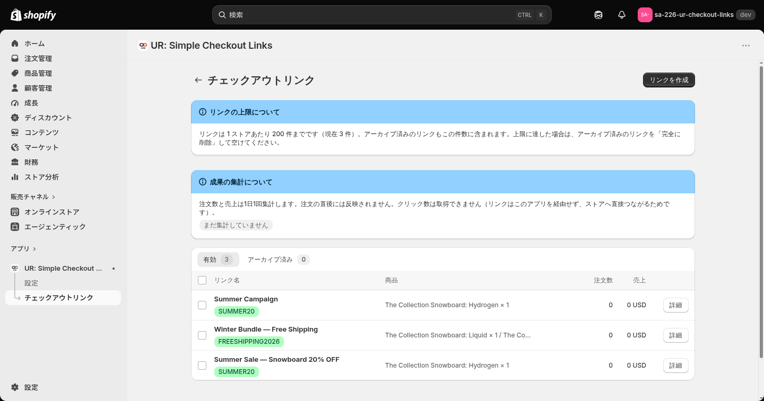
Task: Check the Summer Sale row checkbox
Action: click(x=202, y=366)
